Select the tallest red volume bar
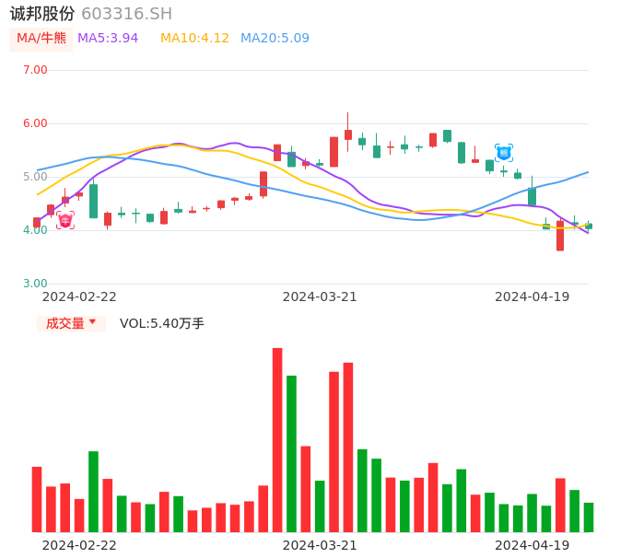Image resolution: width=632 pixels, height=558 pixels. point(277,439)
